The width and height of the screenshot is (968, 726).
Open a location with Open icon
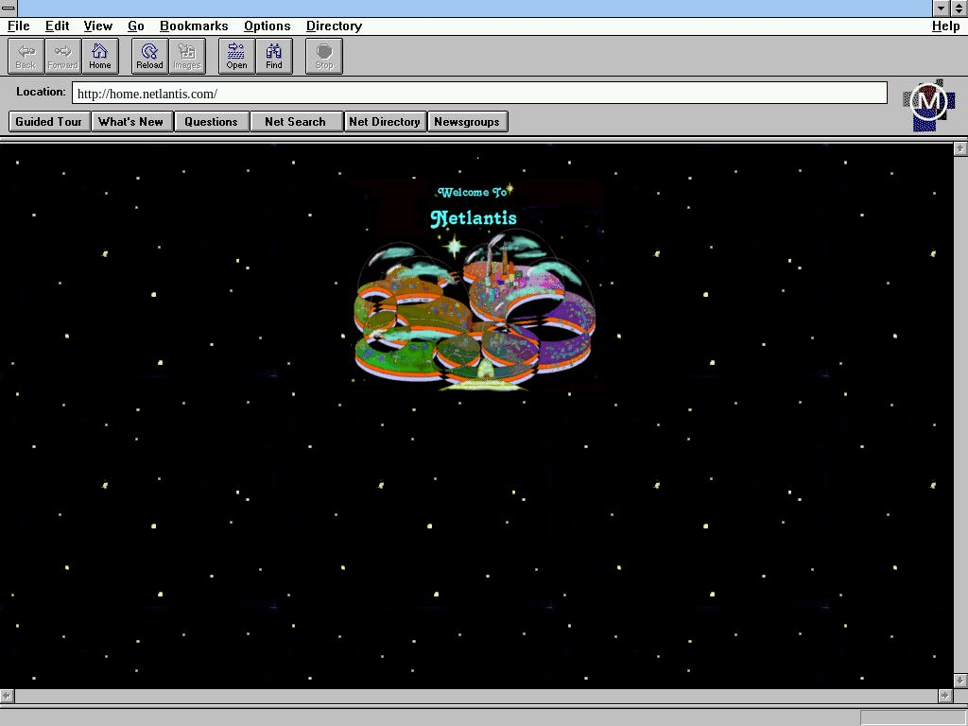coord(236,56)
